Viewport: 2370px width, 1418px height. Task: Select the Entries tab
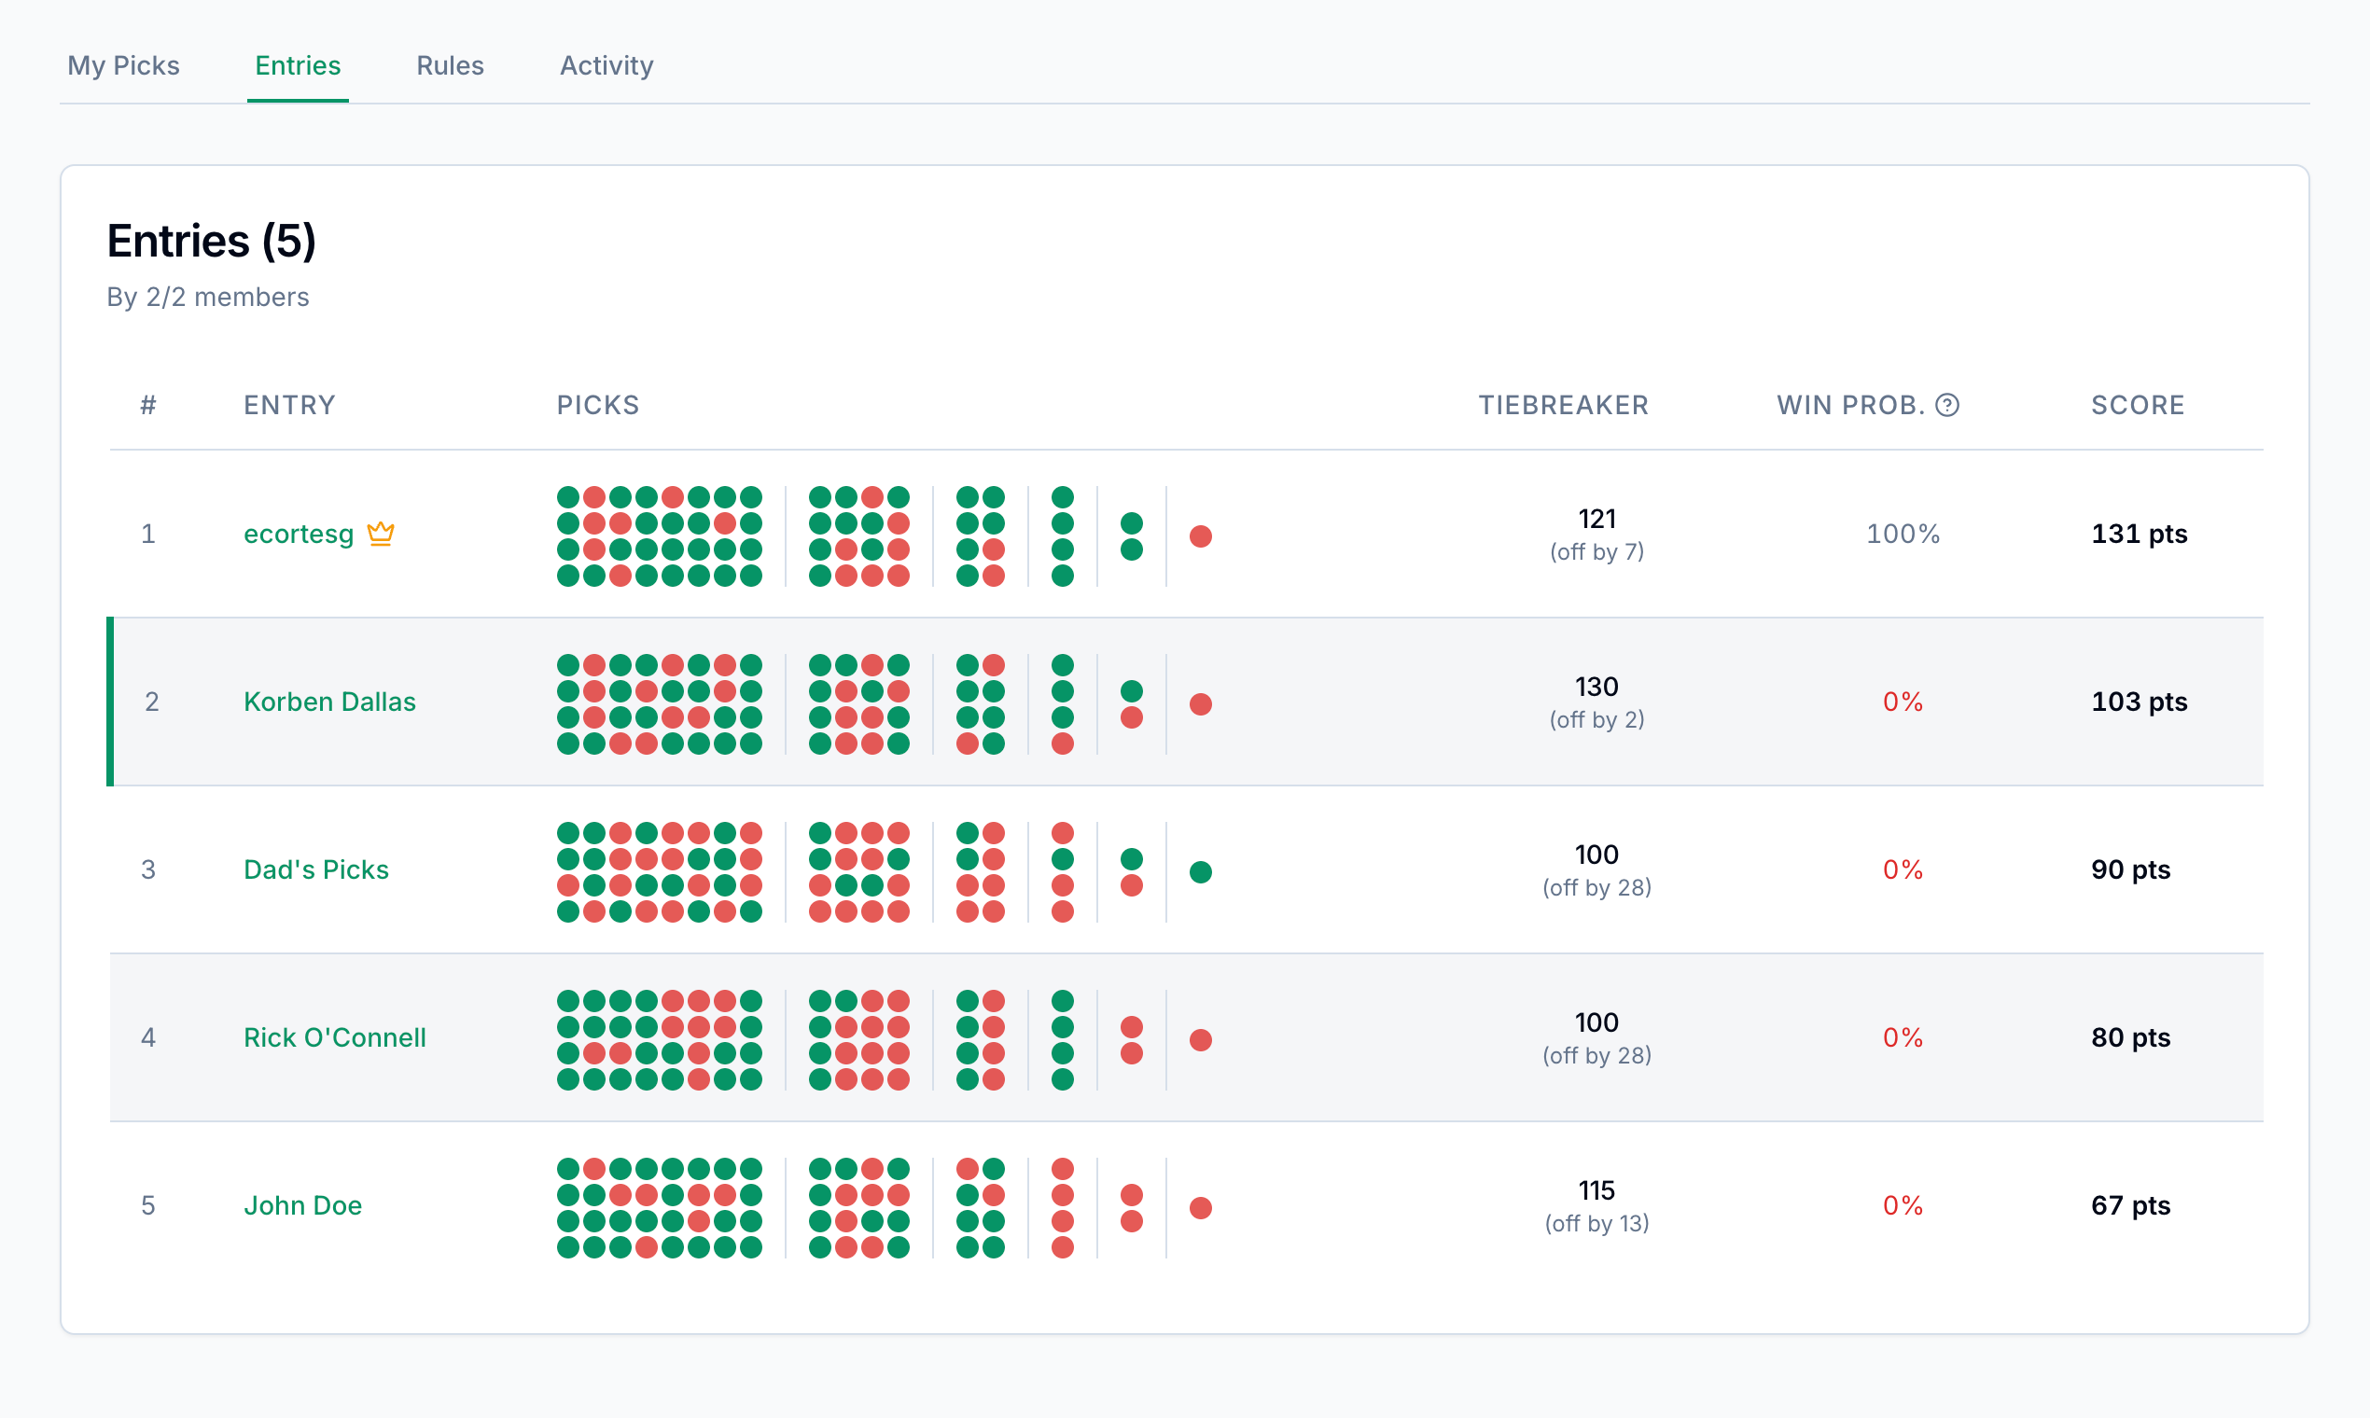[x=298, y=65]
